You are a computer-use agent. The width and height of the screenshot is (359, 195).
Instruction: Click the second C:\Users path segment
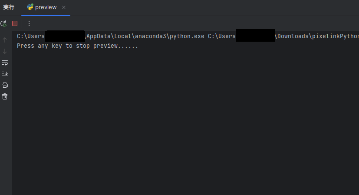coord(222,36)
